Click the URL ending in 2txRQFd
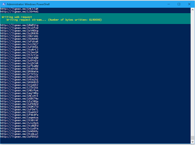The image size is (195, 145). tap(19, 126)
